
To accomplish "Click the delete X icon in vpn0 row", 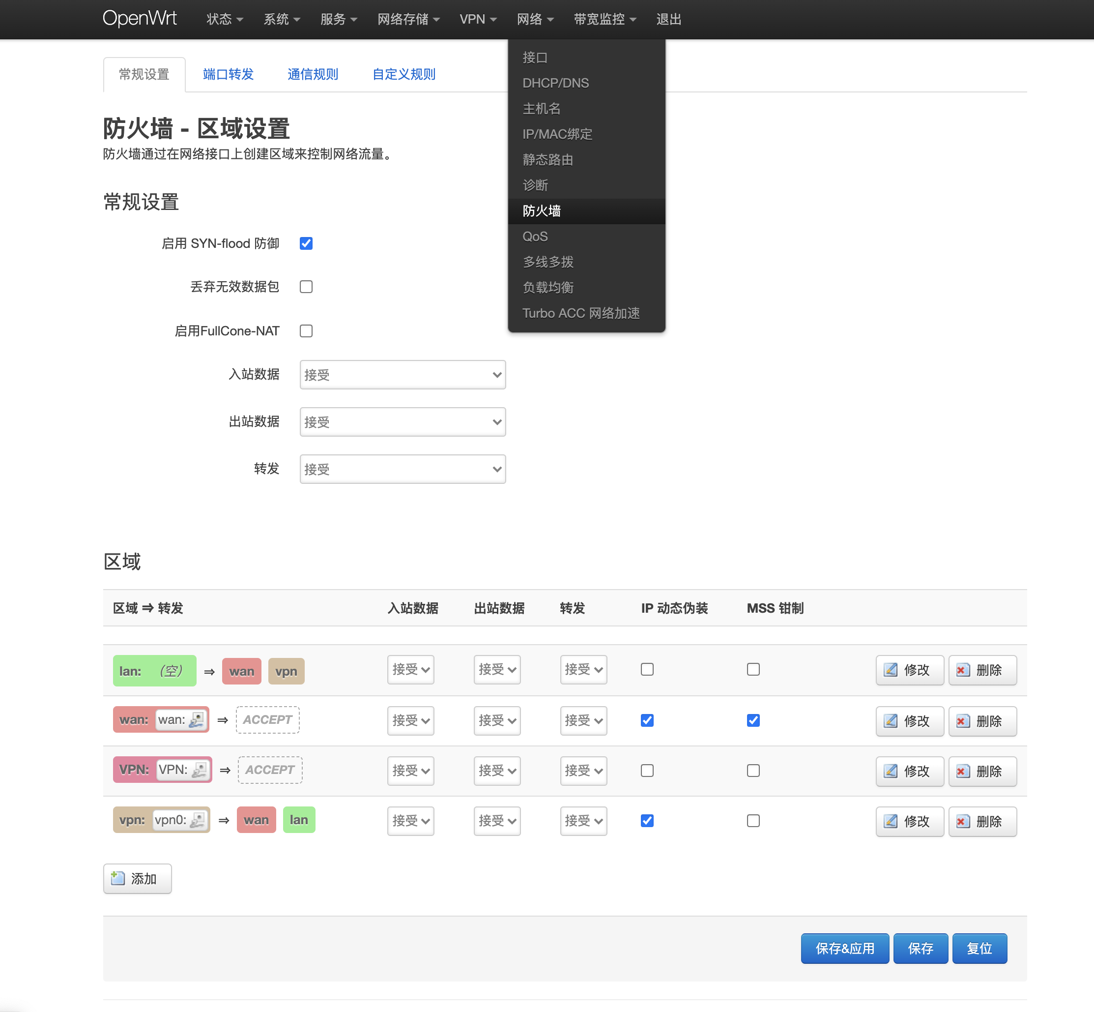I will [x=963, y=821].
